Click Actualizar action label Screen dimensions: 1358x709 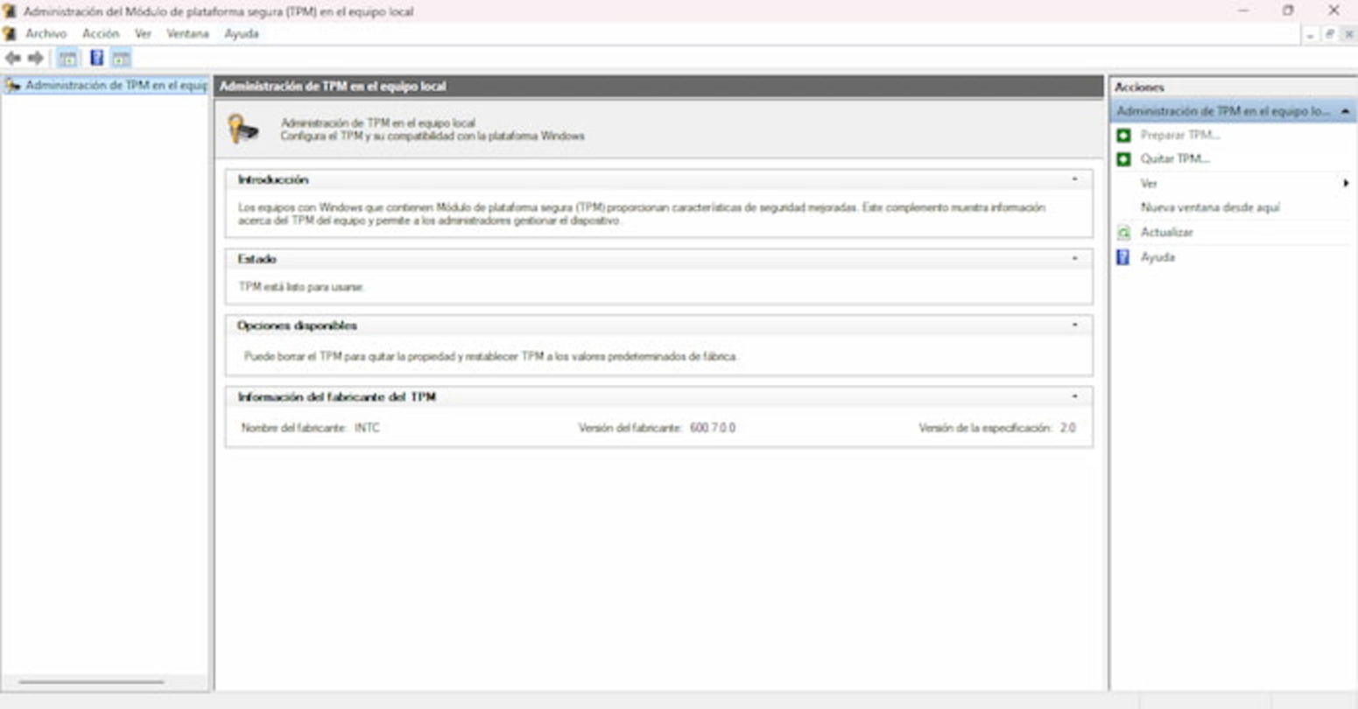pos(1166,233)
